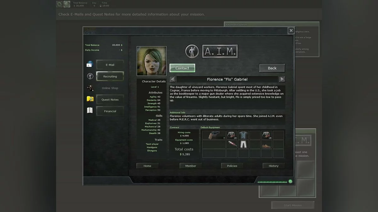The width and height of the screenshot is (378, 212).
Task: Open the E-Mail section
Action: pyautogui.click(x=110, y=65)
